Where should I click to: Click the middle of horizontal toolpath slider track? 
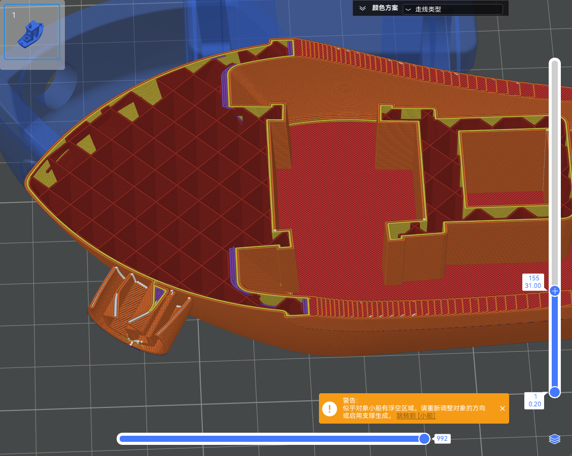(x=271, y=439)
